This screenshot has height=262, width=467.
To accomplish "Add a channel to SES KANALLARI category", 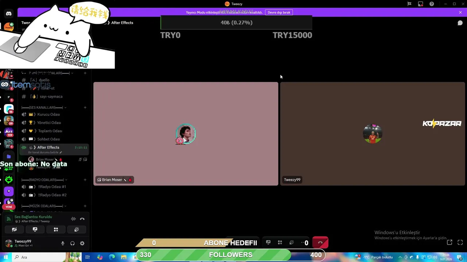I will [x=85, y=108].
